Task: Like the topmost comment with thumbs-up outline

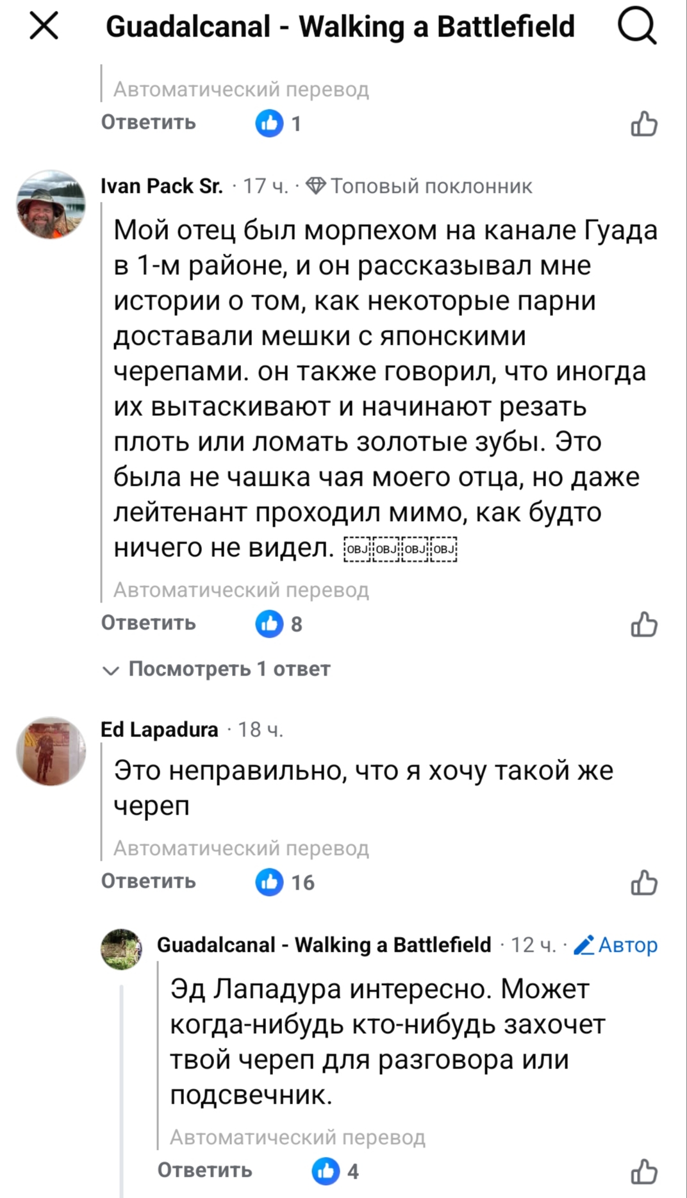Action: pyautogui.click(x=643, y=124)
